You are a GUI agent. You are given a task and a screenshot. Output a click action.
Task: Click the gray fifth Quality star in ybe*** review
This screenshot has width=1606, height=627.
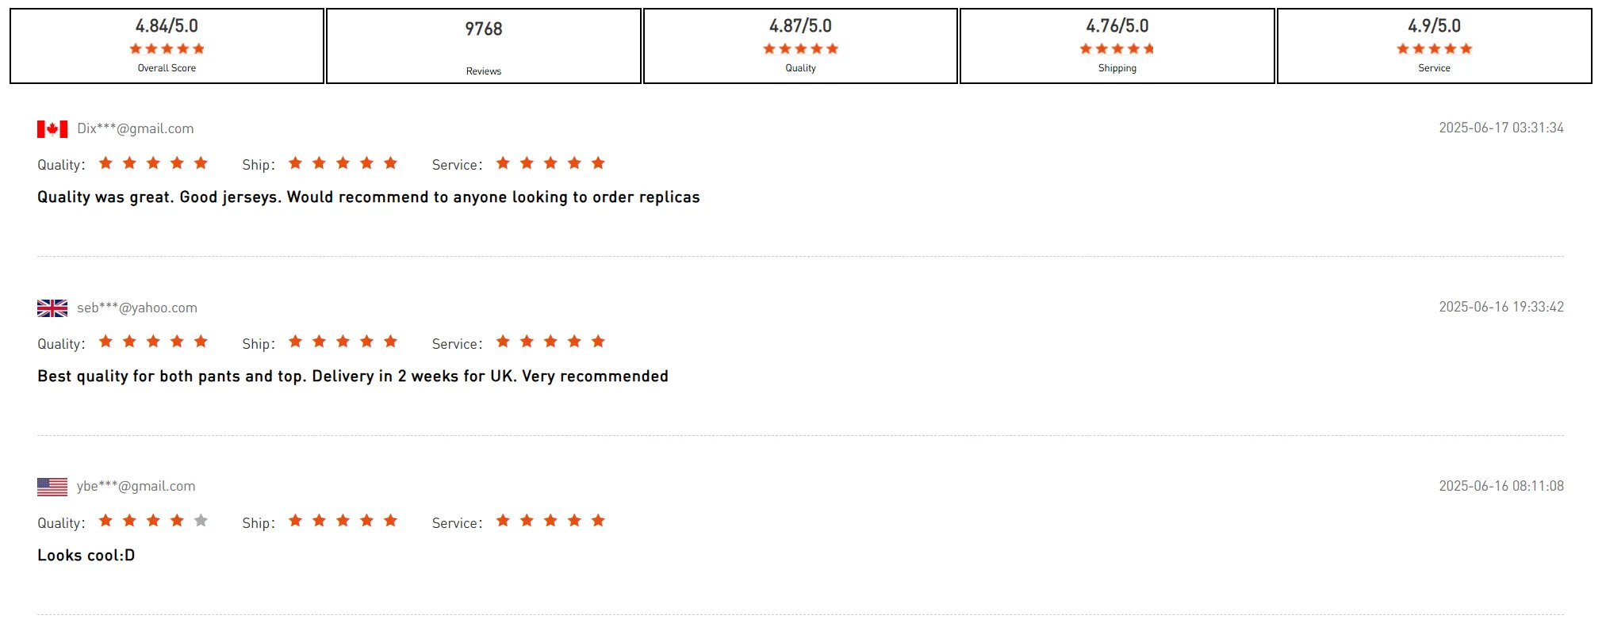[x=201, y=520]
